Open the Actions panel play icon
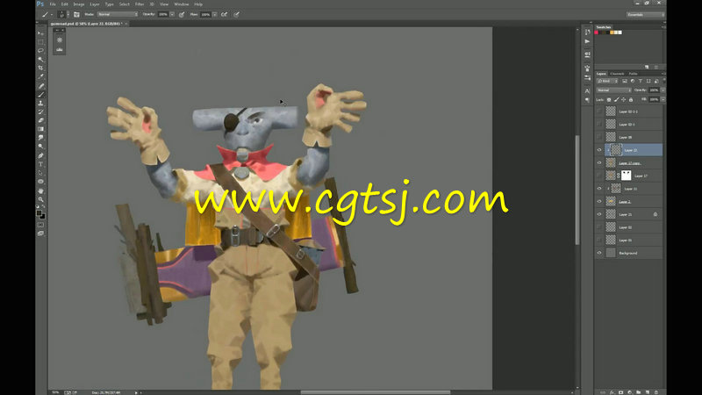The height and width of the screenshot is (395, 702). tap(587, 41)
